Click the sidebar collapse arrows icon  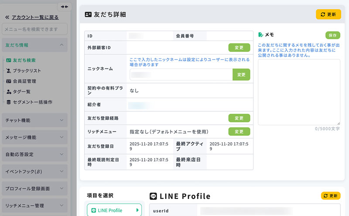65,7
